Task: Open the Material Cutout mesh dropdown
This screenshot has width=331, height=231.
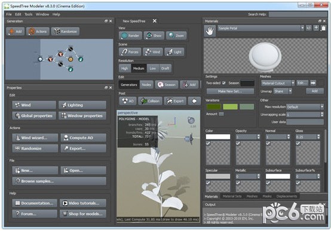Action: 278,83
